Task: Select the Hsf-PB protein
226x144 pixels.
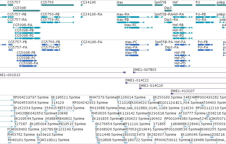Action: click(182, 55)
